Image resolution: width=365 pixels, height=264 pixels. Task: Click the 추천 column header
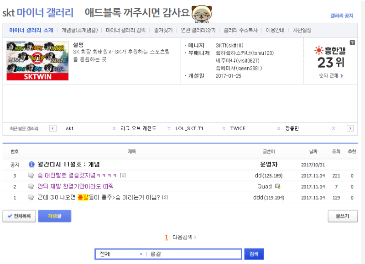point(352,152)
